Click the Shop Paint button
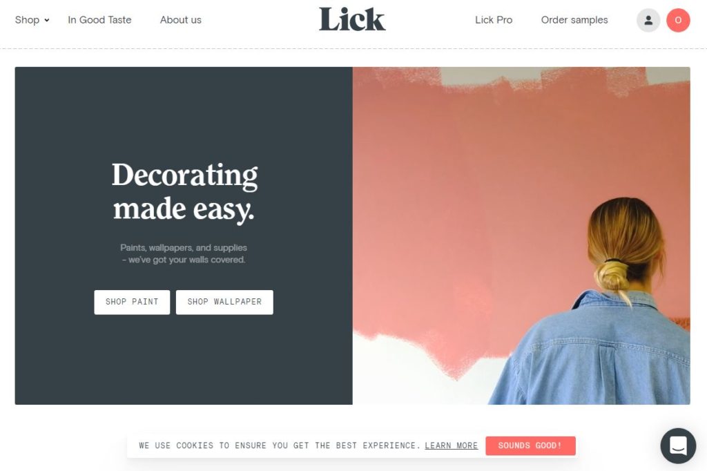This screenshot has width=707, height=471. [x=132, y=302]
